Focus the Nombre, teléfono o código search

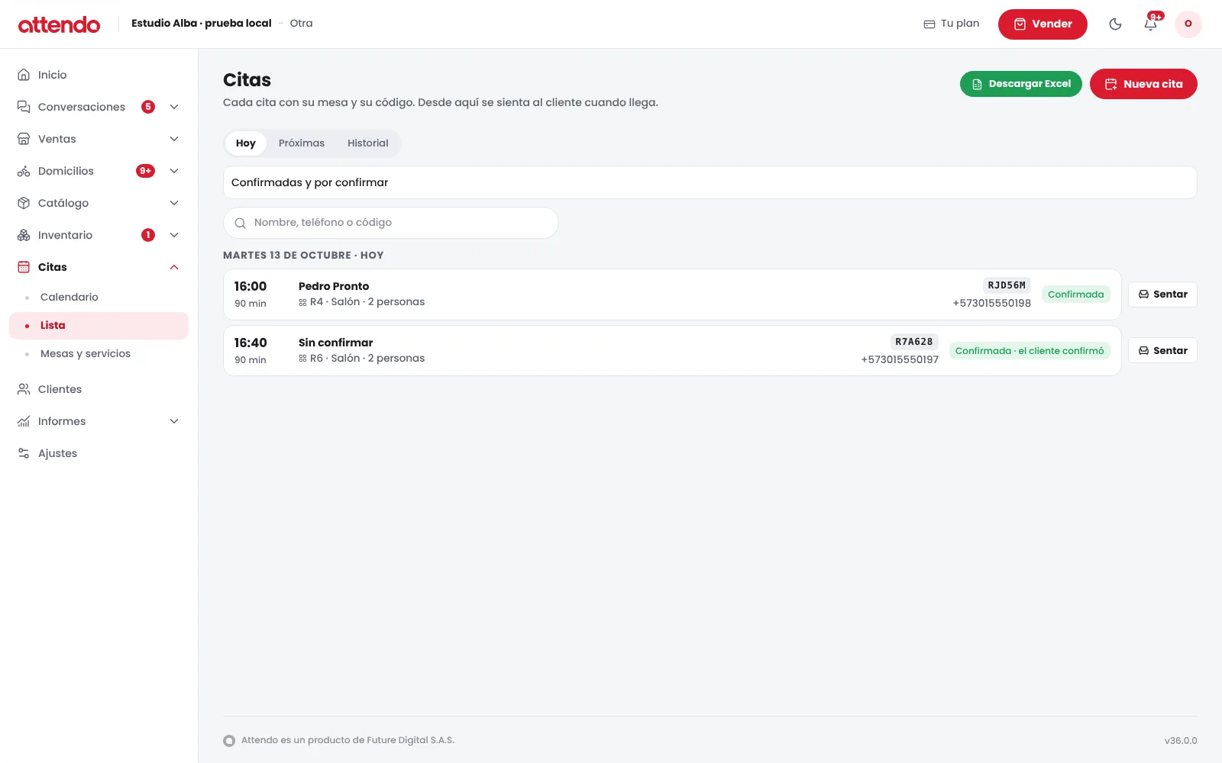pos(391,223)
